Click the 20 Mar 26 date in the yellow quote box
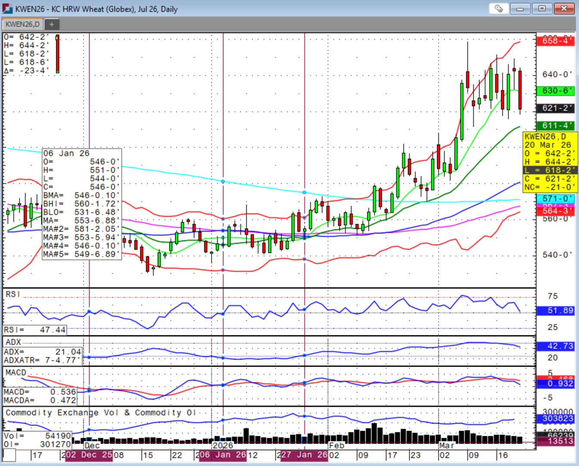579x466 pixels. (x=548, y=145)
